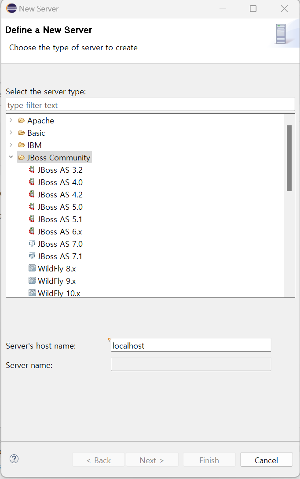The image size is (300, 479).
Task: Select JBoss AS 7.1 server type
Action: click(60, 256)
